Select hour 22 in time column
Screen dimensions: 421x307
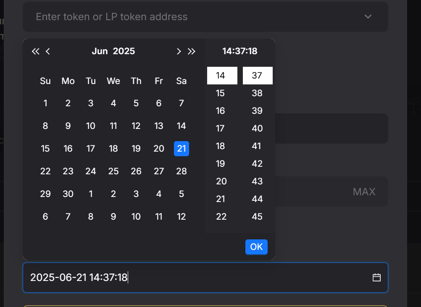(x=221, y=217)
